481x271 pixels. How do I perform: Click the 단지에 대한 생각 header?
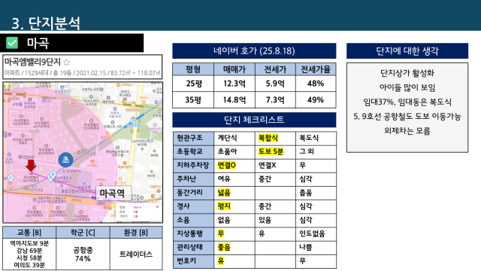click(407, 50)
